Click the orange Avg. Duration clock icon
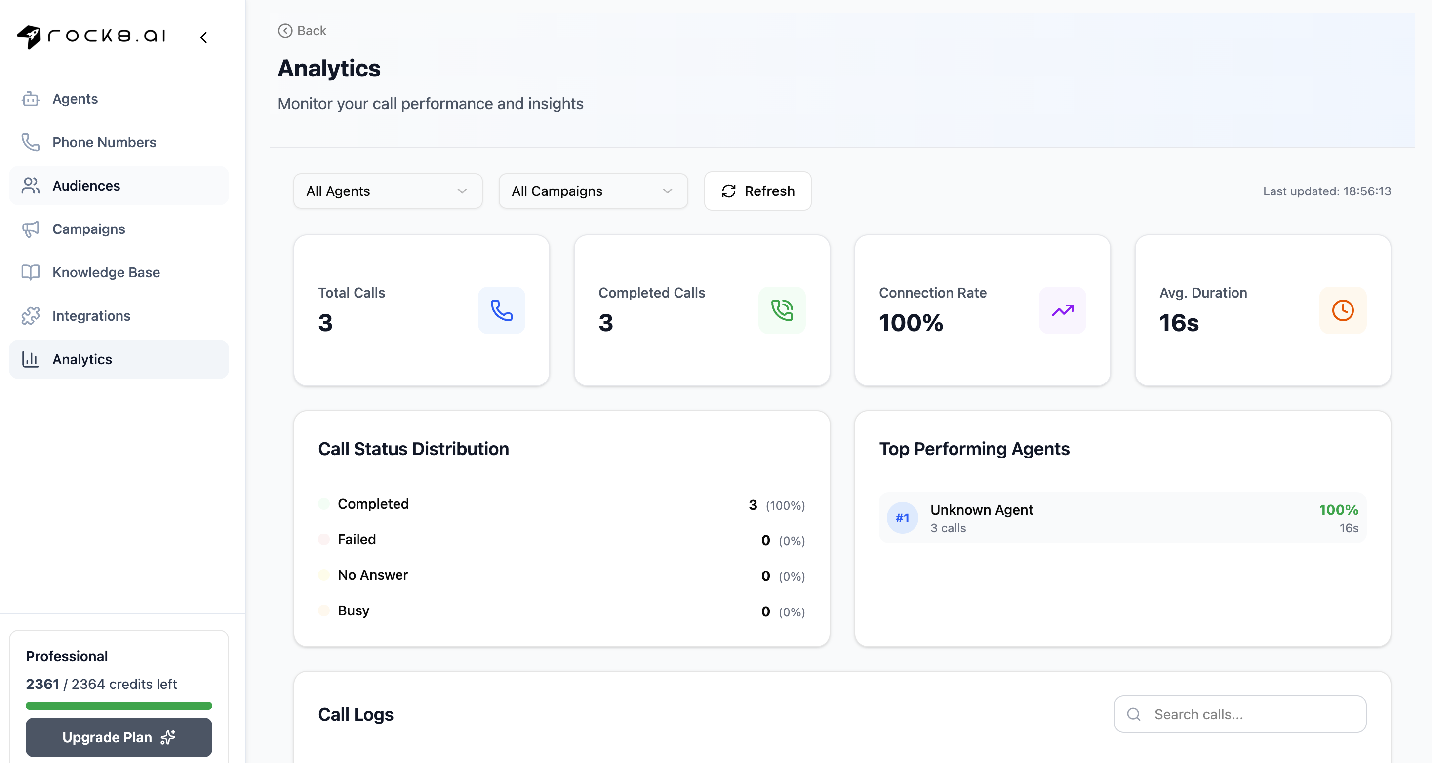This screenshot has width=1432, height=763. 1343,310
